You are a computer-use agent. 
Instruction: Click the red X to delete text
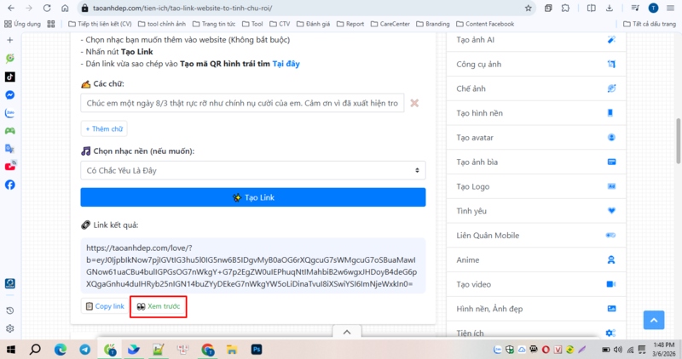point(414,103)
